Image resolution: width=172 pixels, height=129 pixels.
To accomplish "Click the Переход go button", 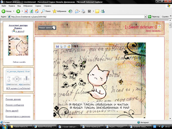I will click(x=154, y=17).
